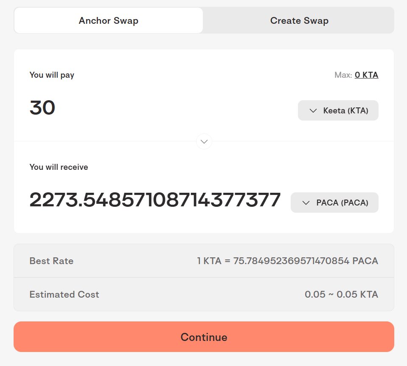This screenshot has width=407, height=366.
Task: Click the Estimated Cost row
Action: [x=204, y=294]
